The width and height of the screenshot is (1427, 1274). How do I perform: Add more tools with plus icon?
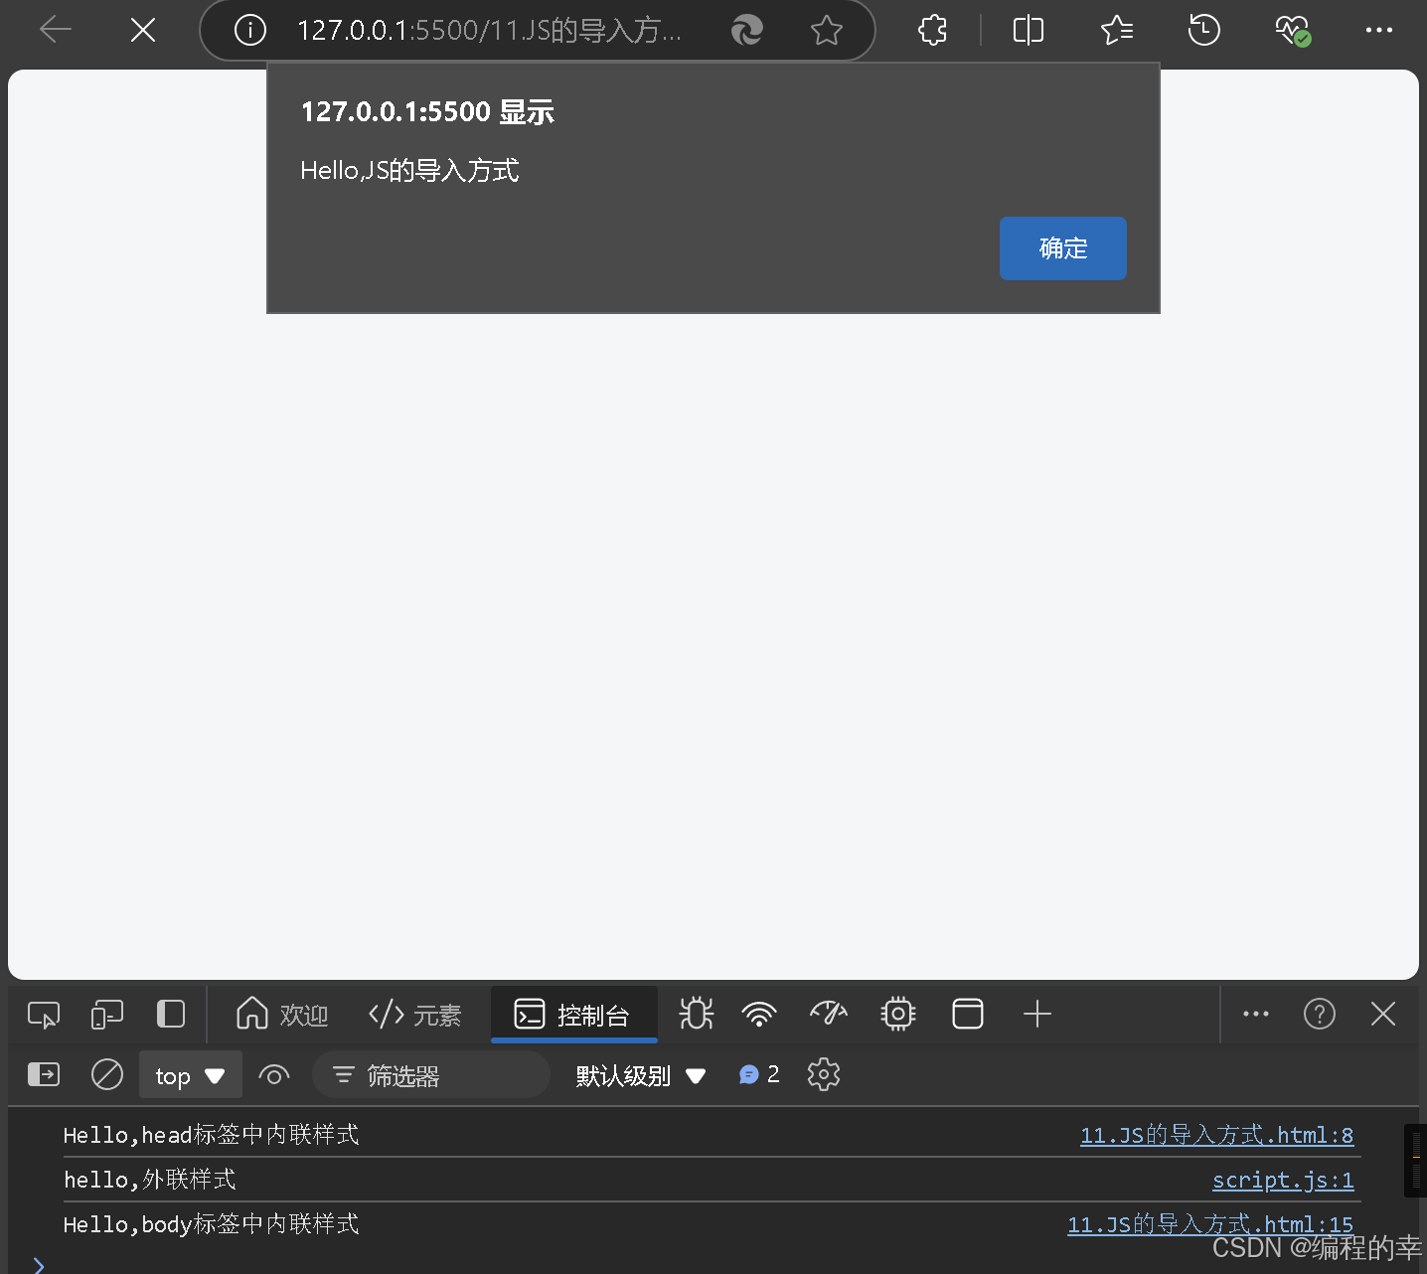[1036, 1015]
